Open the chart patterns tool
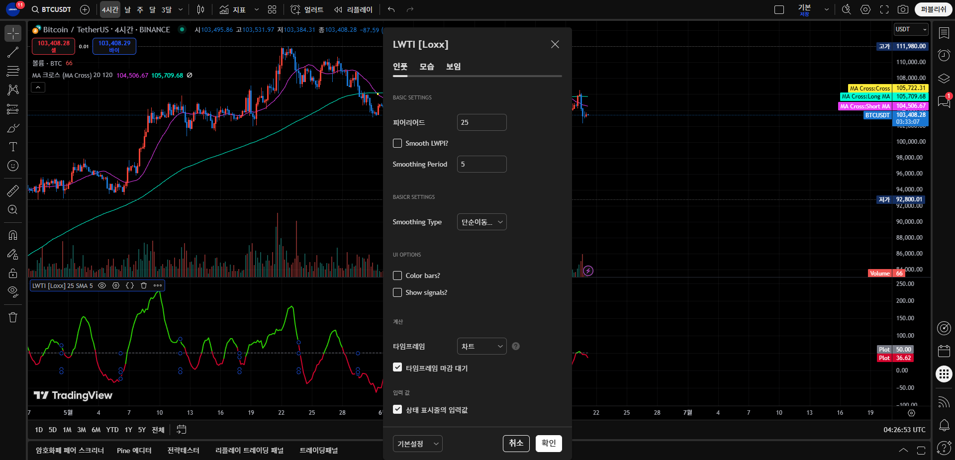 pos(13,90)
